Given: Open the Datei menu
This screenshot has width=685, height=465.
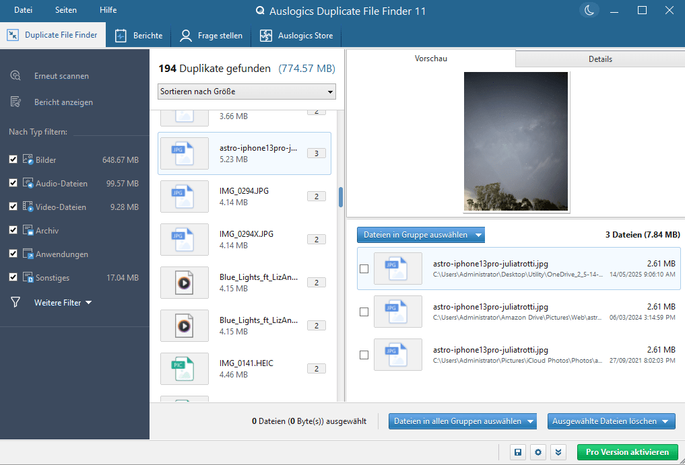Looking at the screenshot, I should (x=22, y=10).
